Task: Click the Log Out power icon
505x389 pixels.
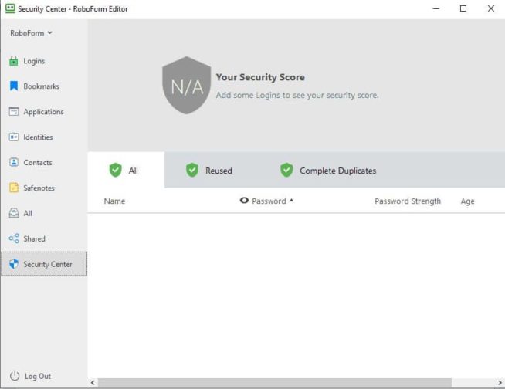Action: click(15, 375)
